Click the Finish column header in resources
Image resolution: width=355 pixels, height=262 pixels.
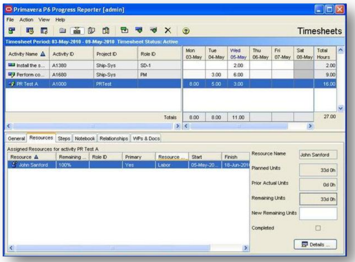tap(235, 157)
